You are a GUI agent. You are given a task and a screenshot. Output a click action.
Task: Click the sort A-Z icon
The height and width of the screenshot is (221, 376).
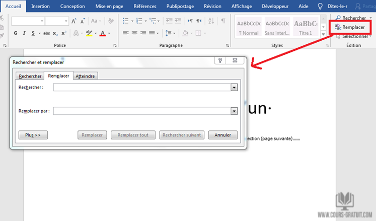click(211, 21)
